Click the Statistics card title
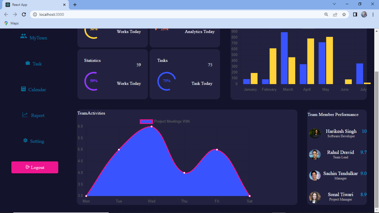This screenshot has width=379, height=213. click(x=92, y=60)
